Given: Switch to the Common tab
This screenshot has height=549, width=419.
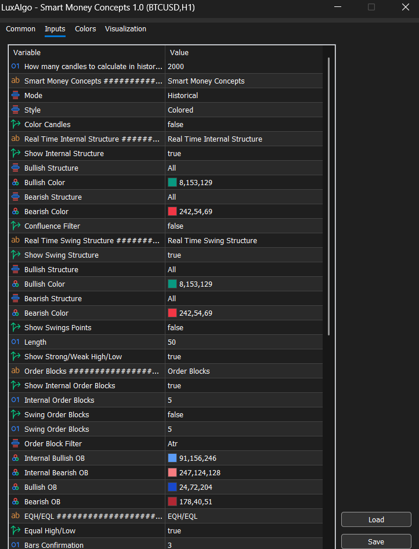Looking at the screenshot, I should 21,28.
